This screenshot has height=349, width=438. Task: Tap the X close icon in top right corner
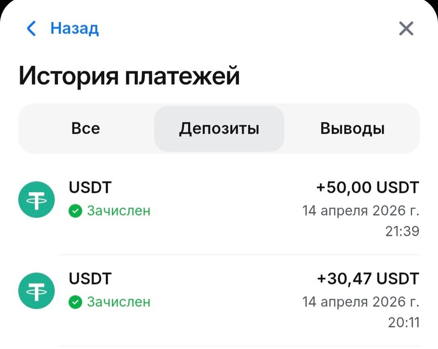tap(405, 28)
